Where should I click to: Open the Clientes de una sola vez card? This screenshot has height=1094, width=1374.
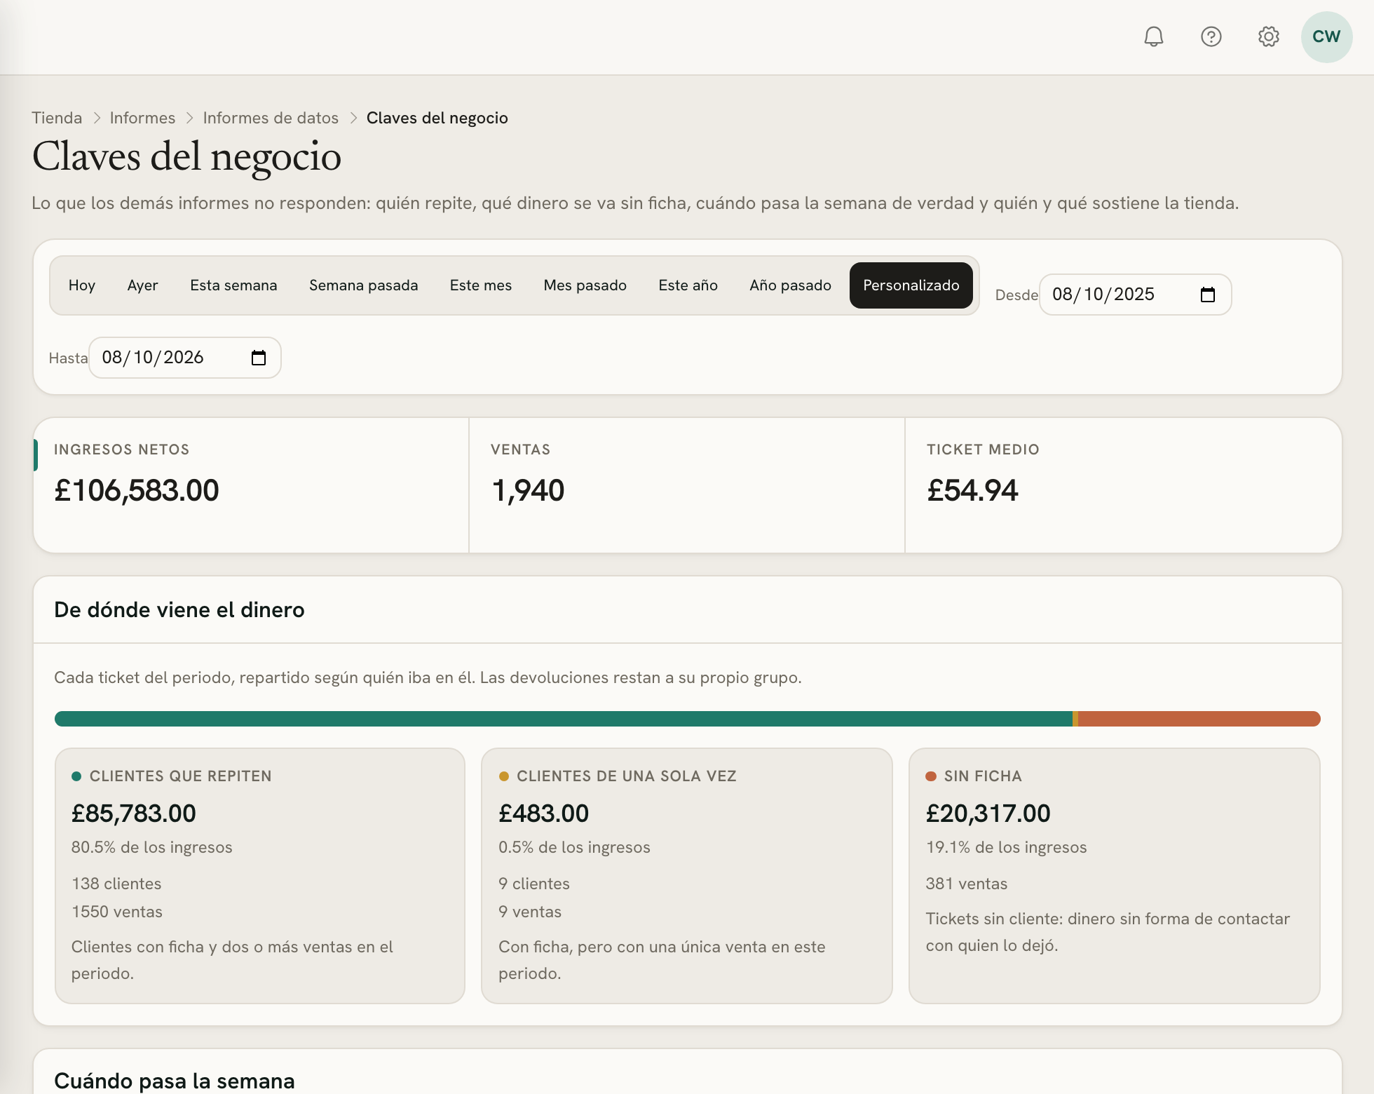click(x=687, y=876)
